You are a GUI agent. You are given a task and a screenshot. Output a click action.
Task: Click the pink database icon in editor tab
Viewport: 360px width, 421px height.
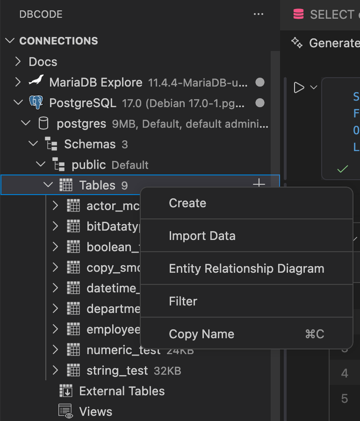click(x=298, y=14)
